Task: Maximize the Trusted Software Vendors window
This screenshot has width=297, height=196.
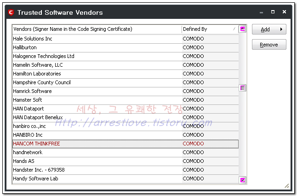Action: [273, 12]
